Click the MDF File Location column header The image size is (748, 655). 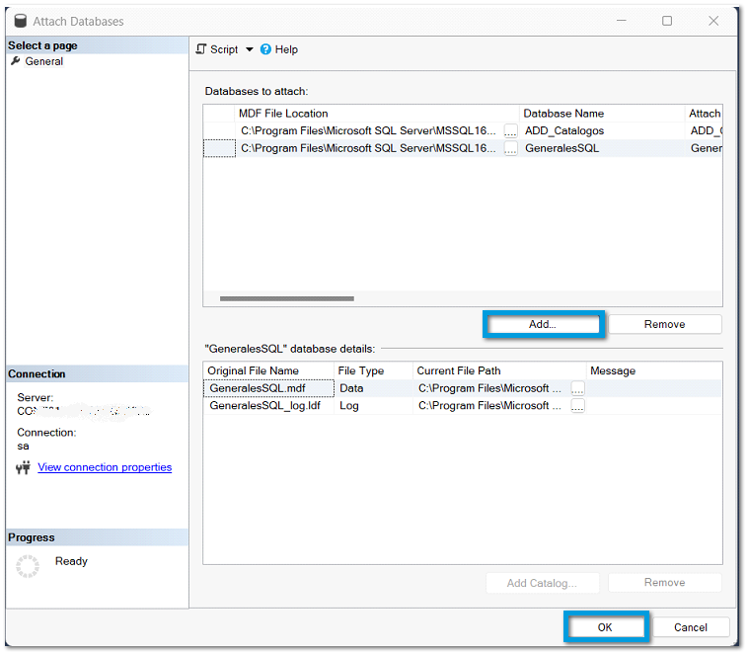tap(375, 114)
